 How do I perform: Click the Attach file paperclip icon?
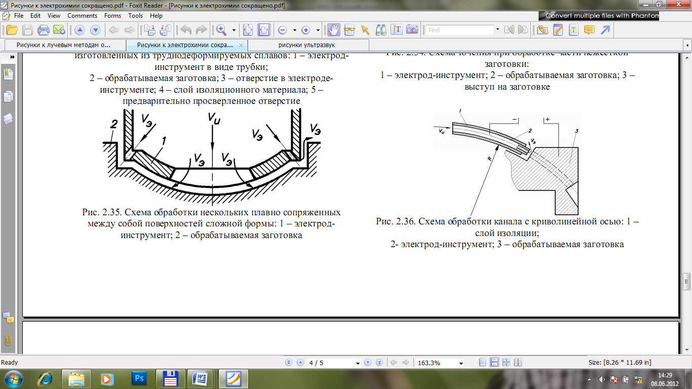(x=543, y=30)
